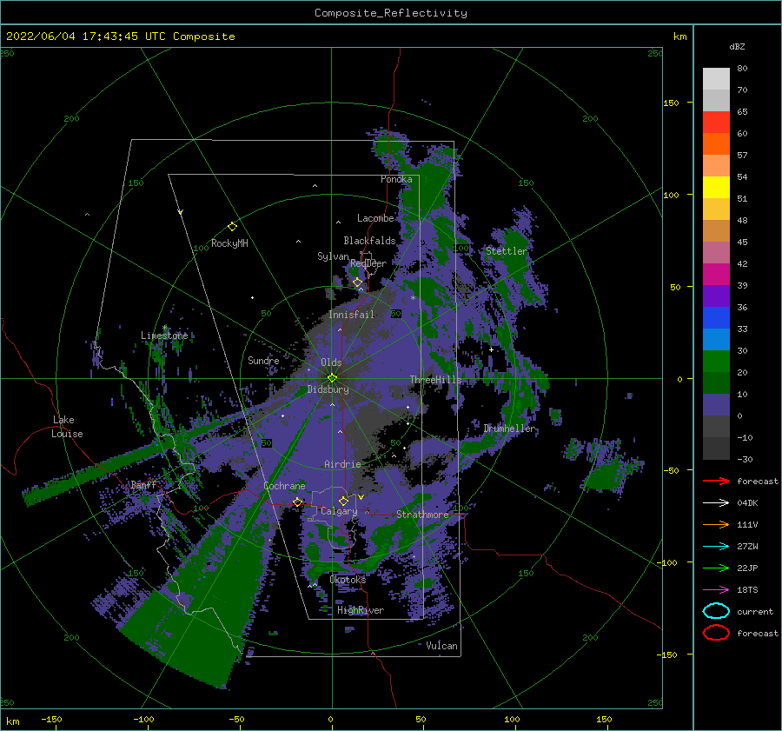
Task: Click the Lake Louise label
Action: pos(67,427)
